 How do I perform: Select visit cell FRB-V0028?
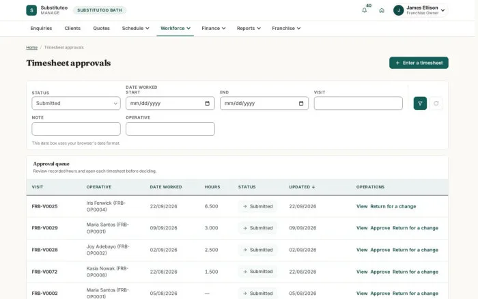pyautogui.click(x=44, y=250)
